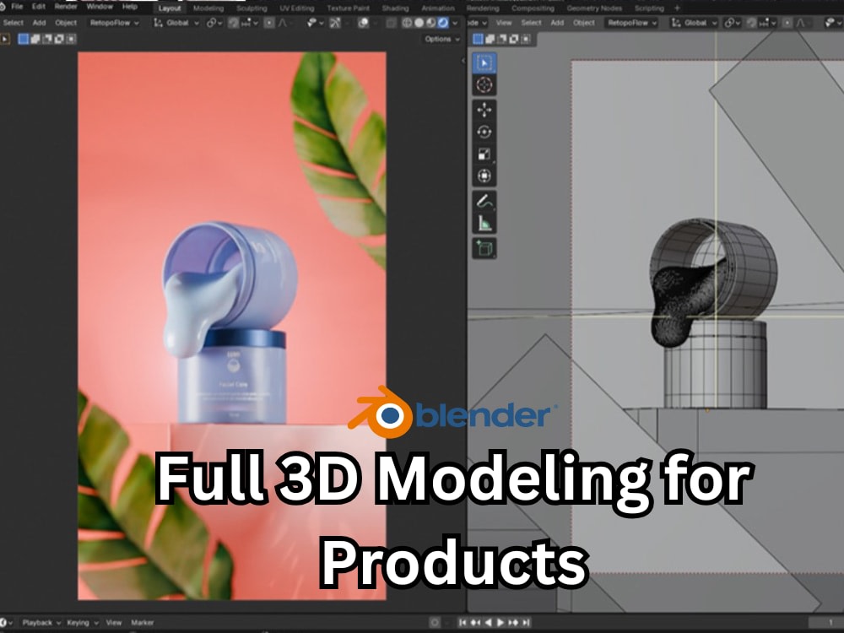Switch left viewport to rendered shading

[x=442, y=23]
